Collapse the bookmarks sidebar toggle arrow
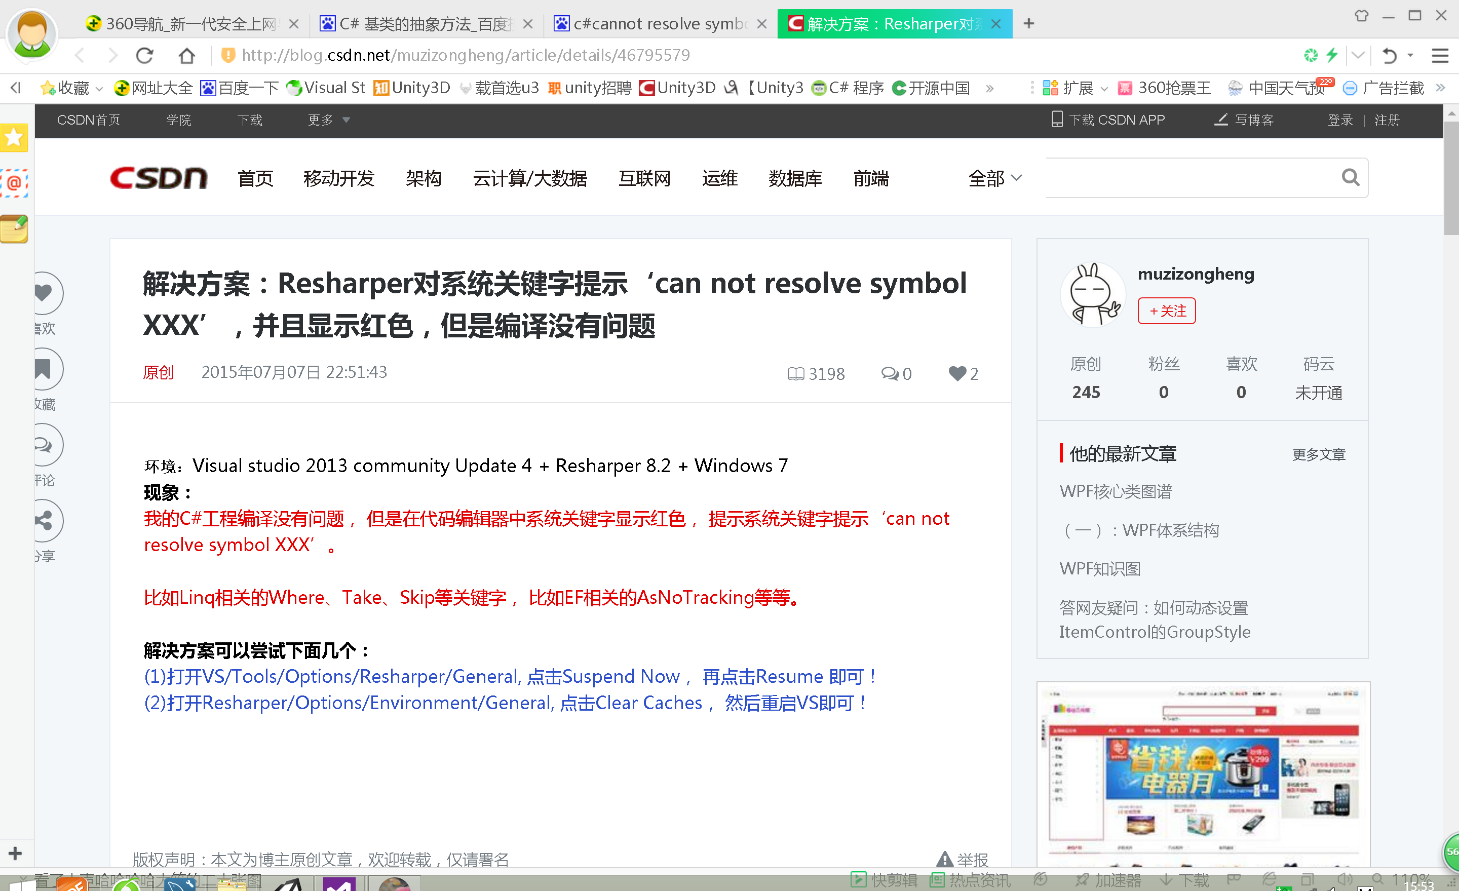 point(16,88)
